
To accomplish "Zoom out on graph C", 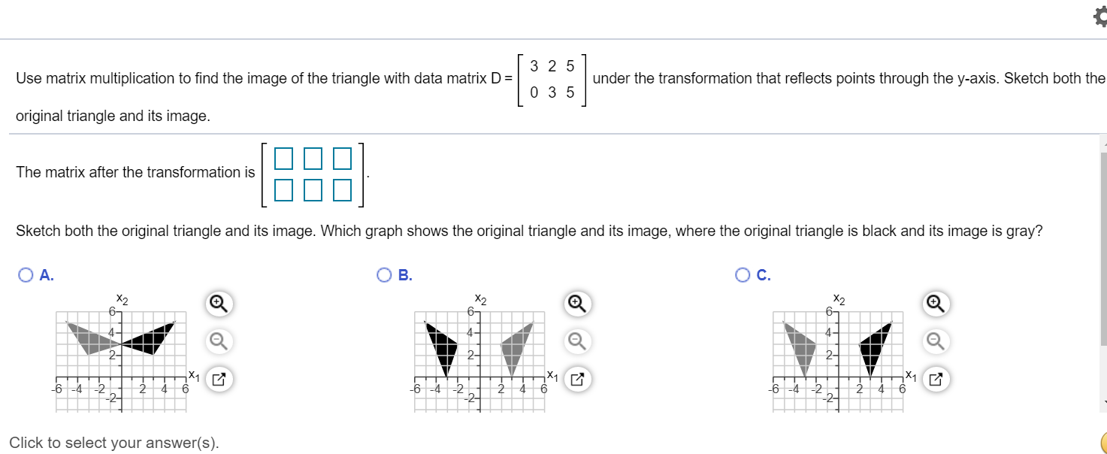I will pos(934,340).
